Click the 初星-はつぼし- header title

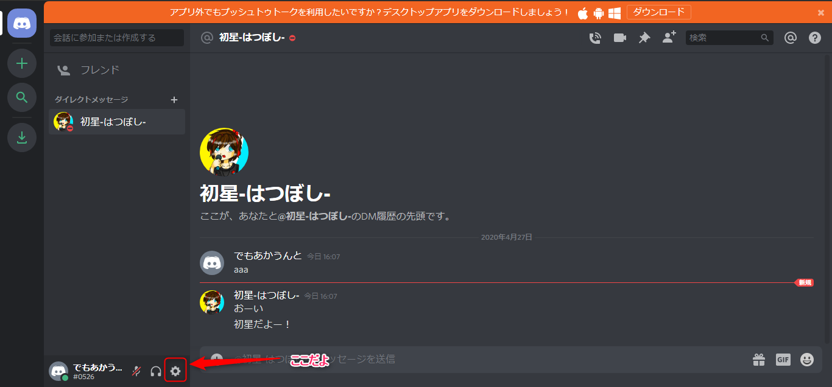pyautogui.click(x=252, y=38)
